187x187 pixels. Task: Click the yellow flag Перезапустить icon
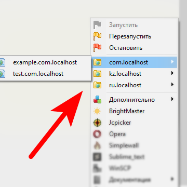pos(97,36)
